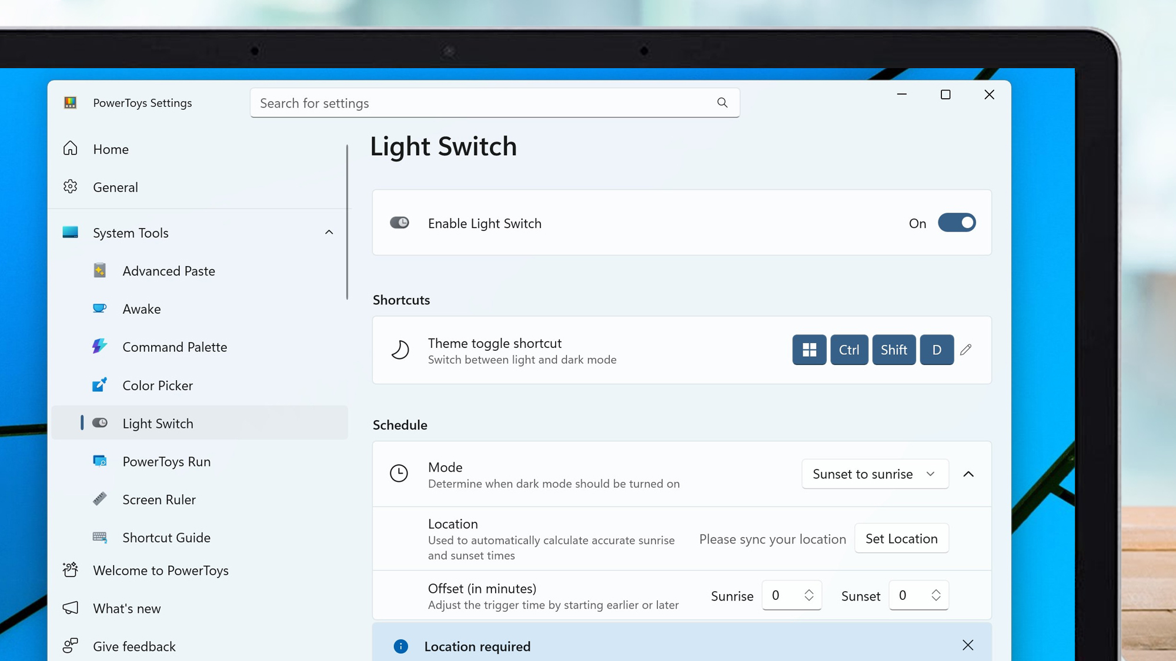Click the Awake coffee cup icon

(x=99, y=308)
